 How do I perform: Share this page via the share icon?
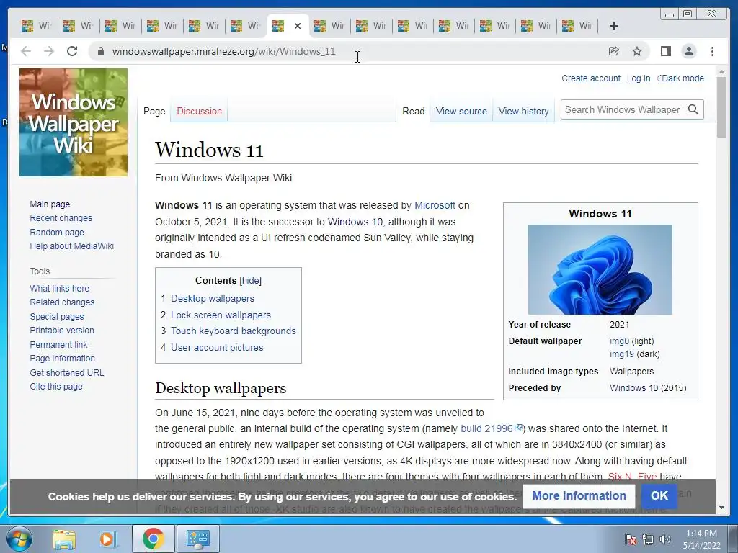click(614, 51)
